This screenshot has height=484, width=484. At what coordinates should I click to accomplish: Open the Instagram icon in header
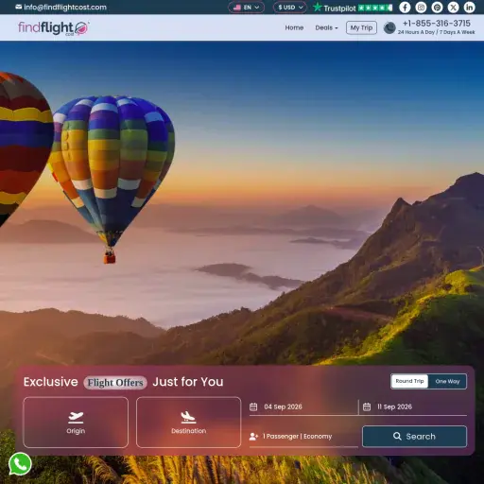pos(421,8)
